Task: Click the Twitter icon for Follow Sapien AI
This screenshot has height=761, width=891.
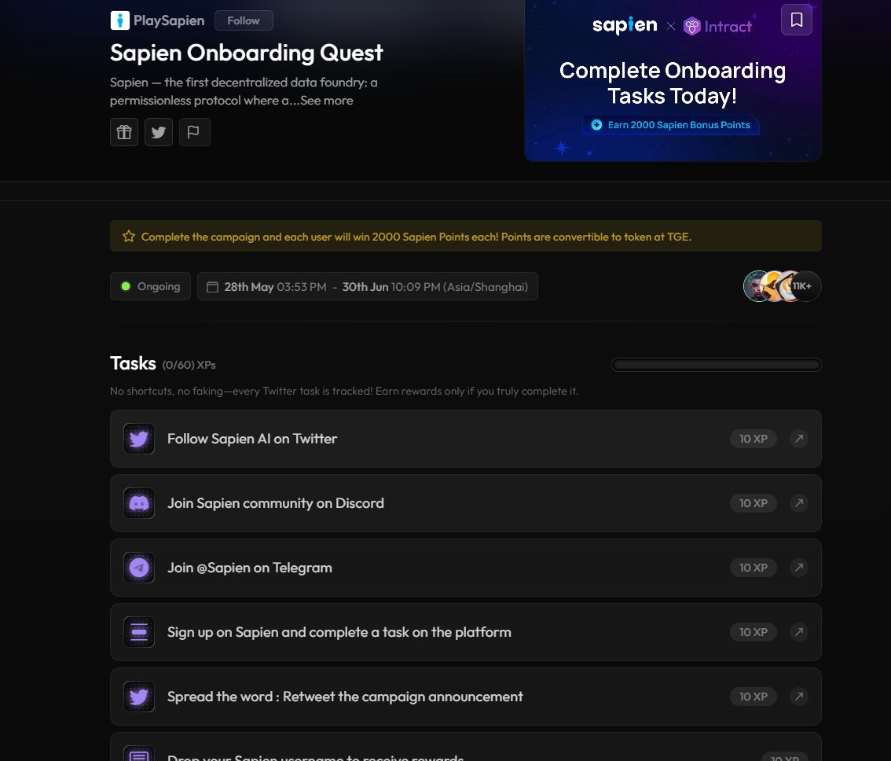Action: click(139, 439)
